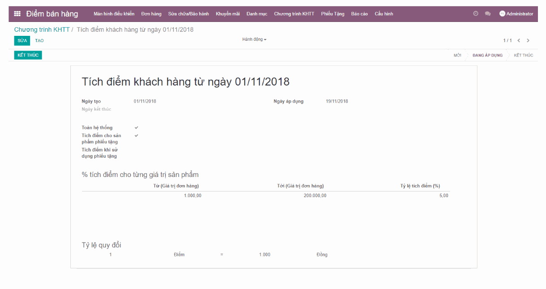This screenshot has height=289, width=546.
Task: Open the Hành động dropdown
Action: [254, 39]
